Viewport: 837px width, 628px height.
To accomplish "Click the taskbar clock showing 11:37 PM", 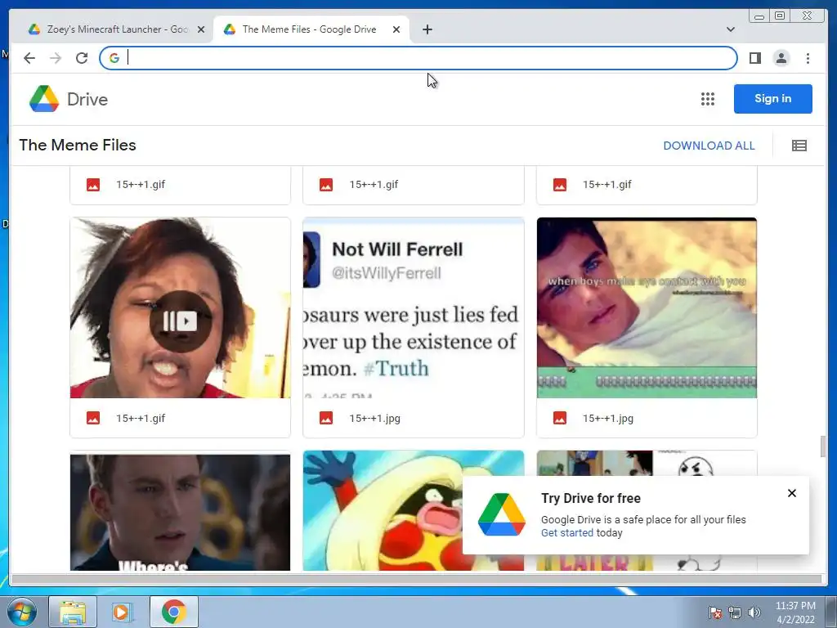I will [x=795, y=612].
